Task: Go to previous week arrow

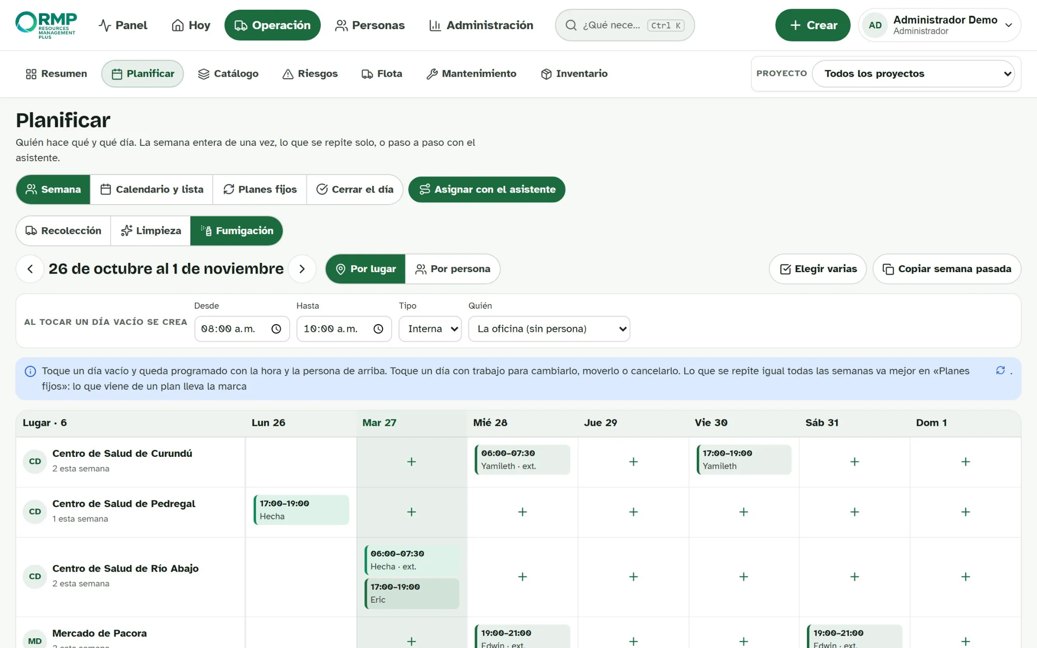Action: 30,269
